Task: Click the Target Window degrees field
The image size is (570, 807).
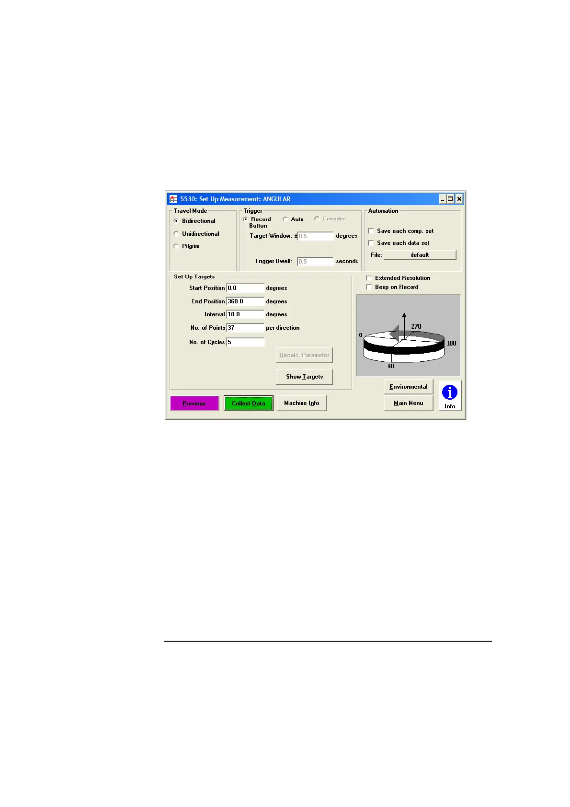Action: coord(315,236)
